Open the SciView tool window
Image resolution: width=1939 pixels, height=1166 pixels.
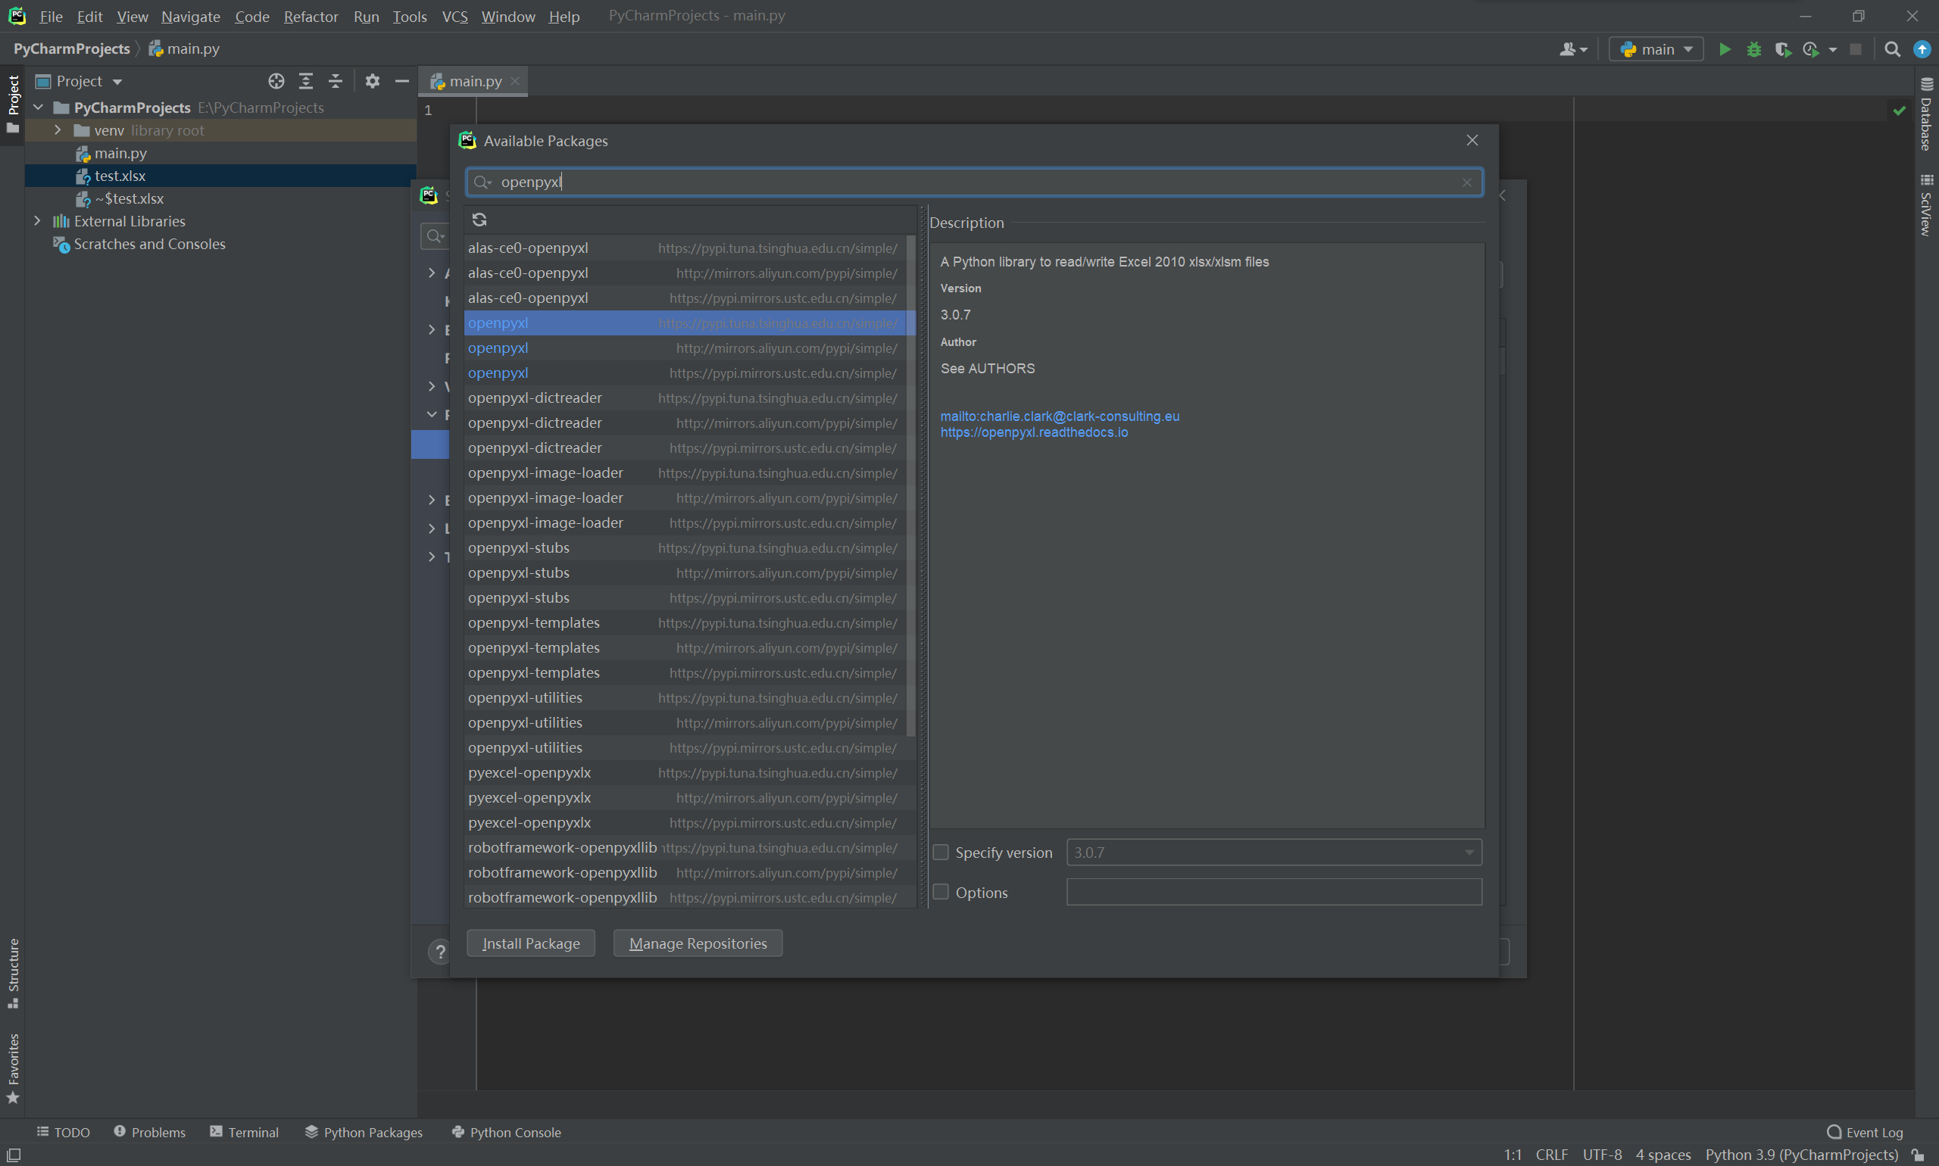1925,205
